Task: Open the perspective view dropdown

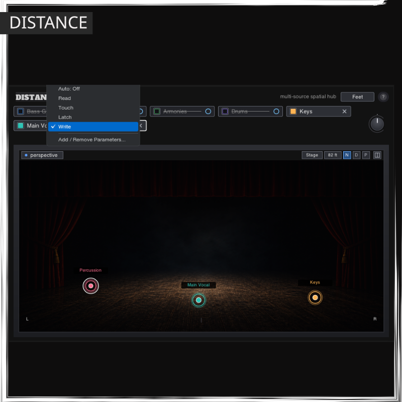Action: [42, 155]
